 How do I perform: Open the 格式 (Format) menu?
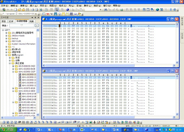click(63, 6)
